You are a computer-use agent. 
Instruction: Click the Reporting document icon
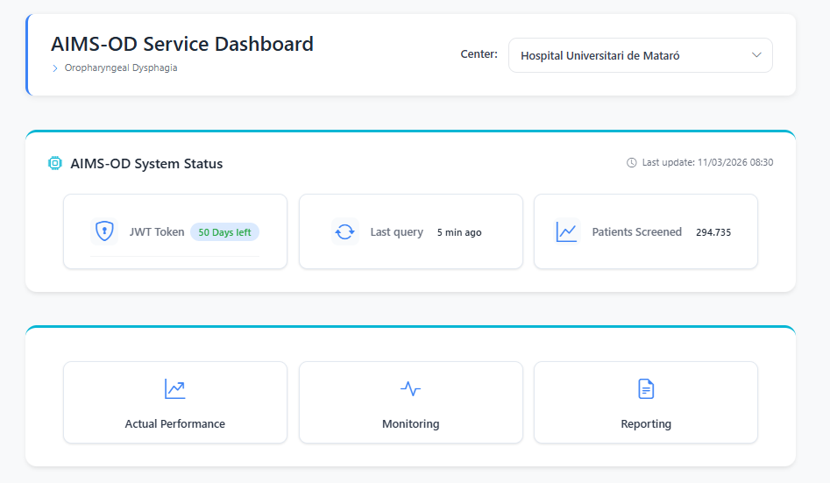[x=646, y=389]
